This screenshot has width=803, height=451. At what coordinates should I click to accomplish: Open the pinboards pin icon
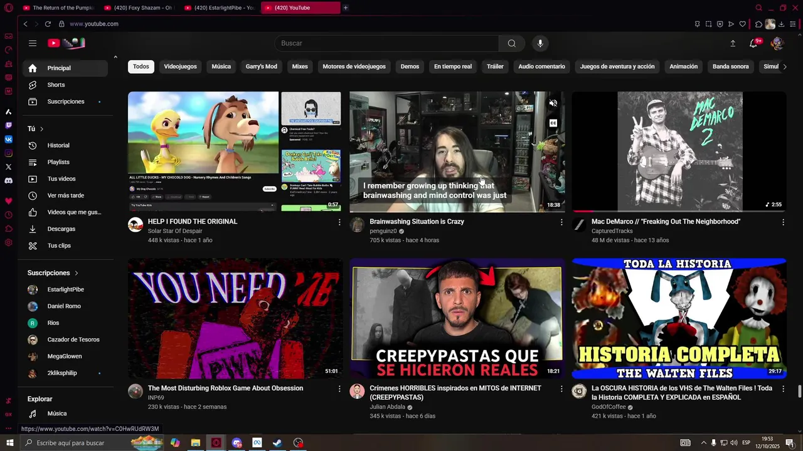[x=697, y=24]
